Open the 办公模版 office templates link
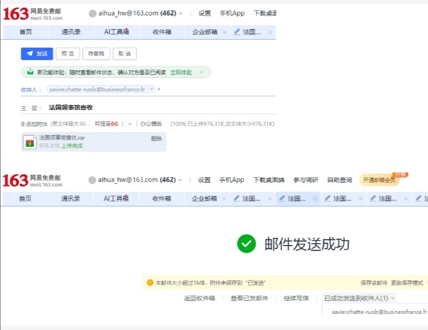Viewport: 428px width, 330px height. click(151, 124)
